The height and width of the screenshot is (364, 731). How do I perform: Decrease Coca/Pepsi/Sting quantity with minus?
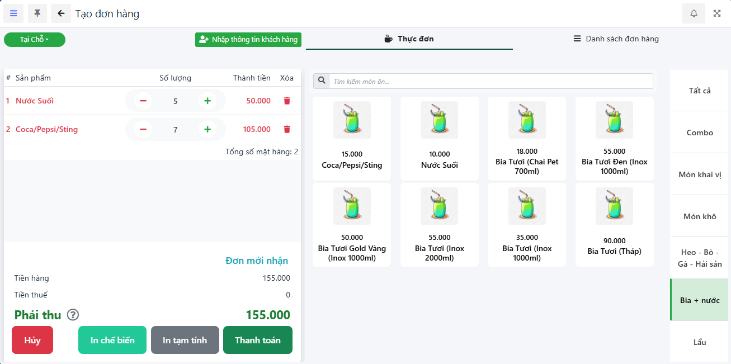(143, 129)
